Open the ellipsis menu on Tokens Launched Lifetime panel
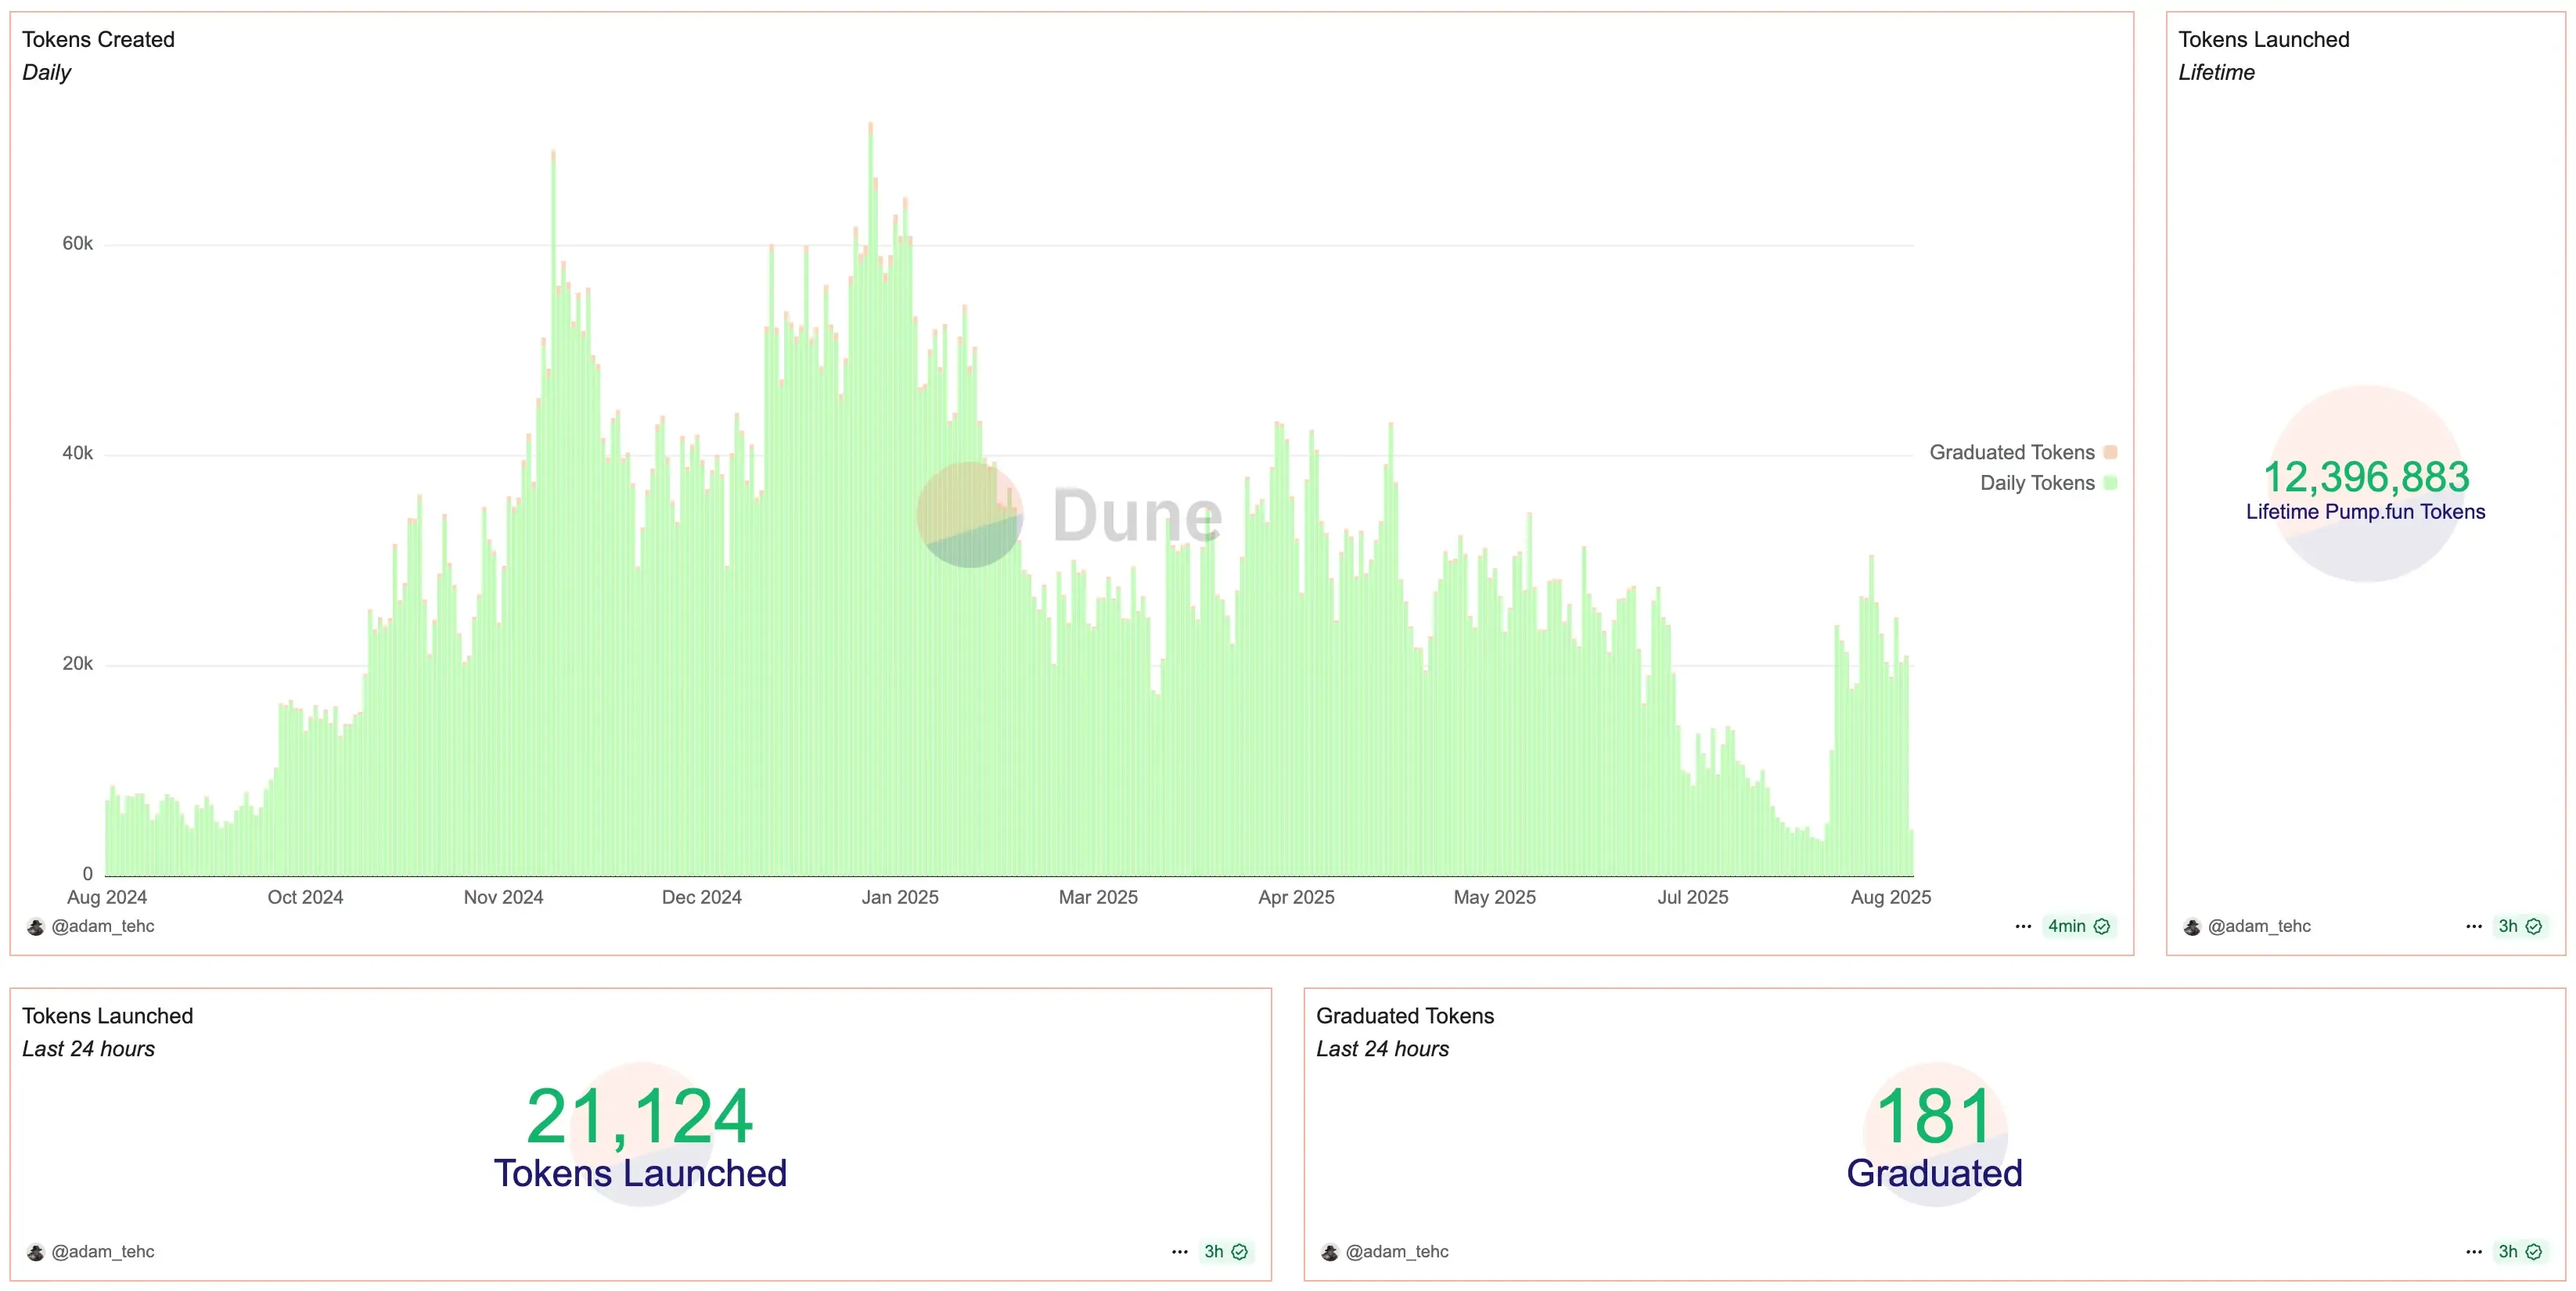This screenshot has width=2576, height=1291. coord(2474,926)
